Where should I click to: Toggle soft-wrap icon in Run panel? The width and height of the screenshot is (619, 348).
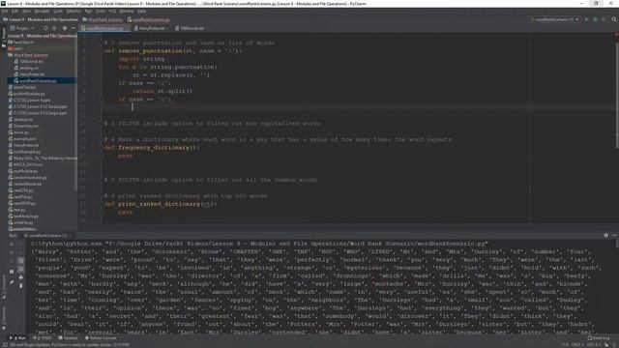coord(21,261)
